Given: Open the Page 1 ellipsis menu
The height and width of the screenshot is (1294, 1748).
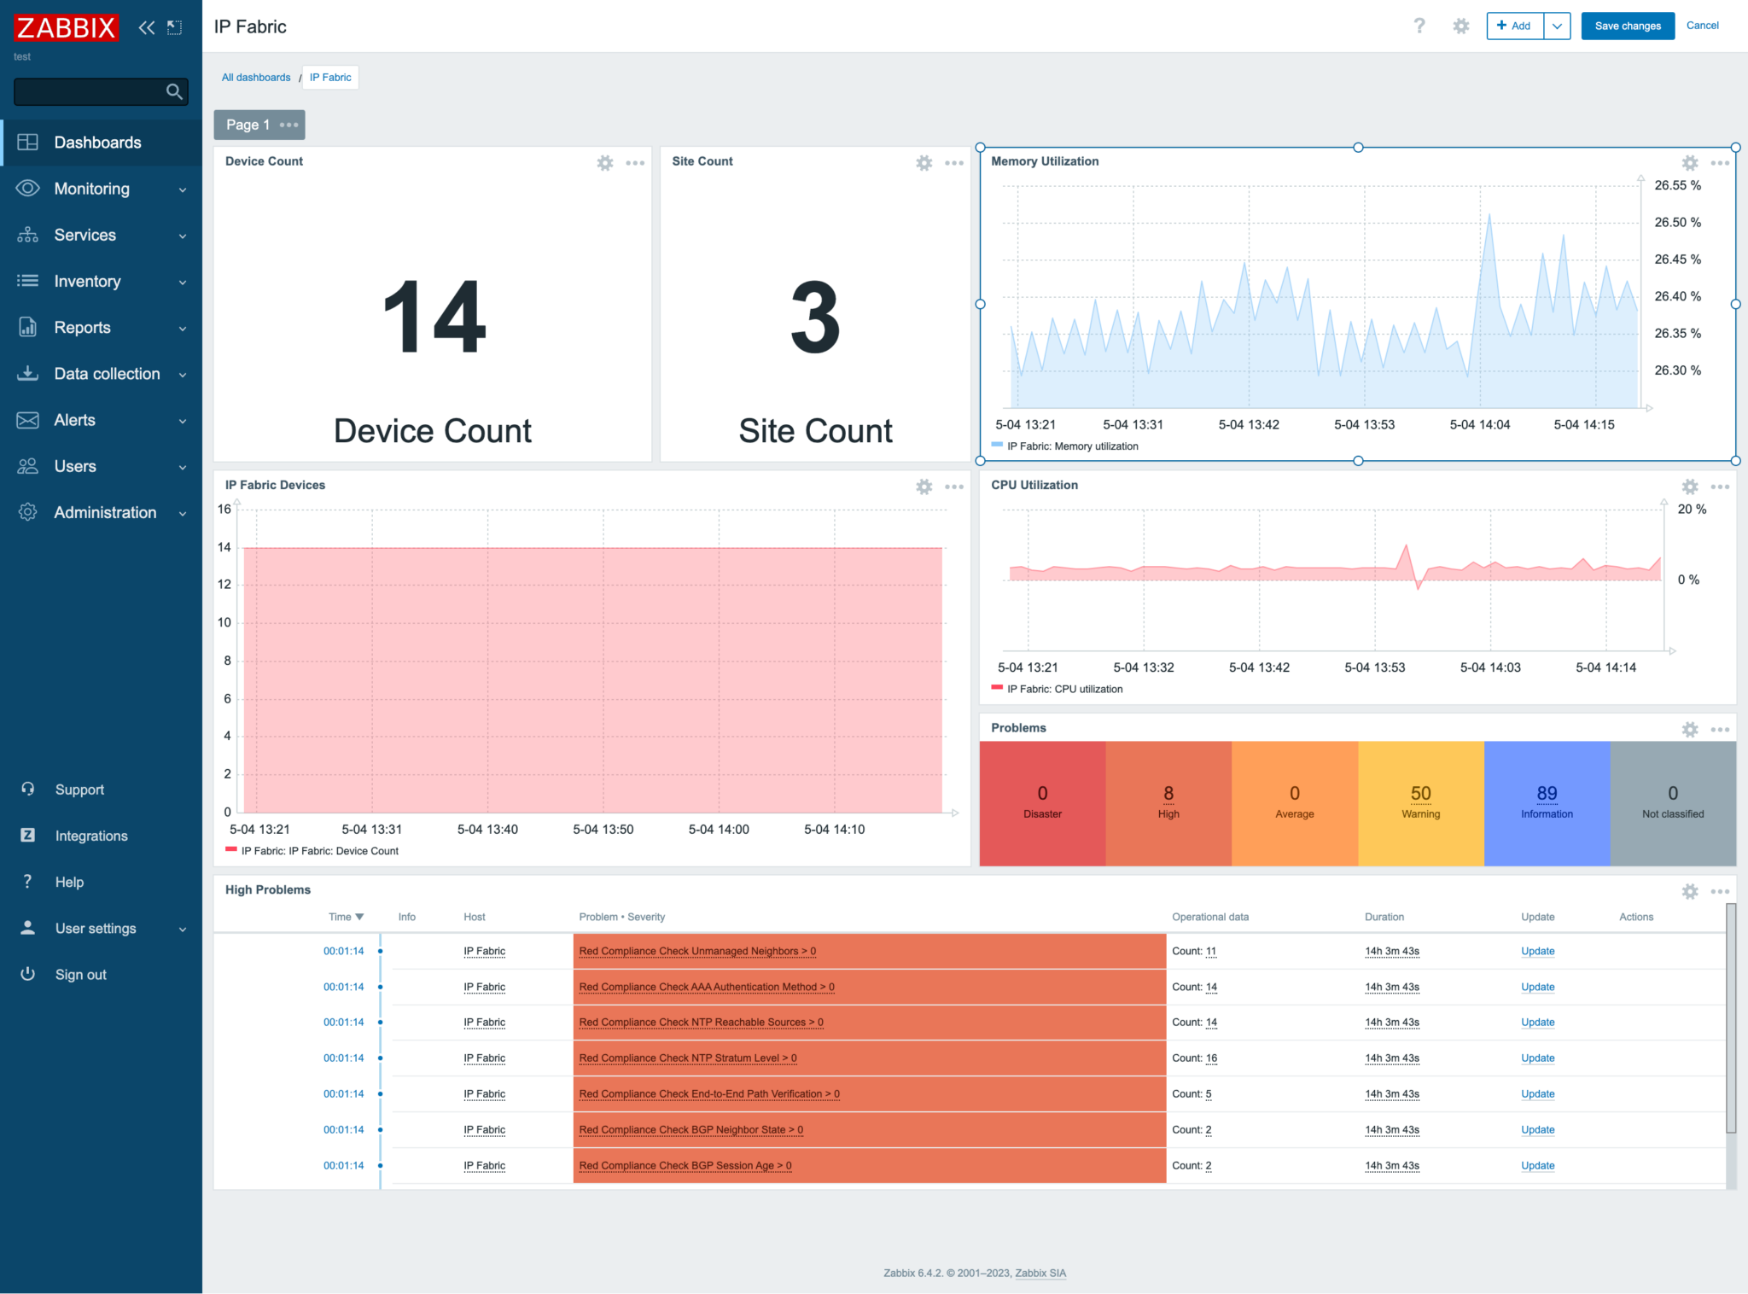Looking at the screenshot, I should (290, 125).
